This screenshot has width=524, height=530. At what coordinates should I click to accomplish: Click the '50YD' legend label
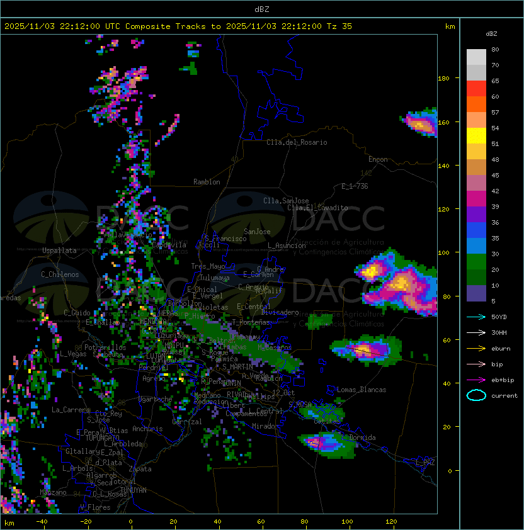pos(499,317)
